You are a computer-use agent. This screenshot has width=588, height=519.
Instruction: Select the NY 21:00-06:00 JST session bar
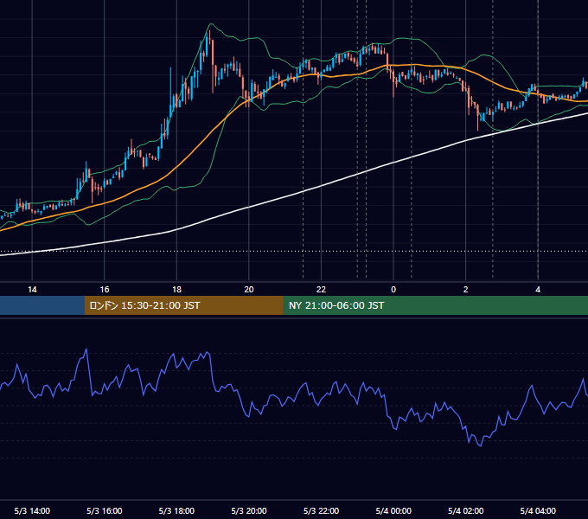[x=435, y=305]
